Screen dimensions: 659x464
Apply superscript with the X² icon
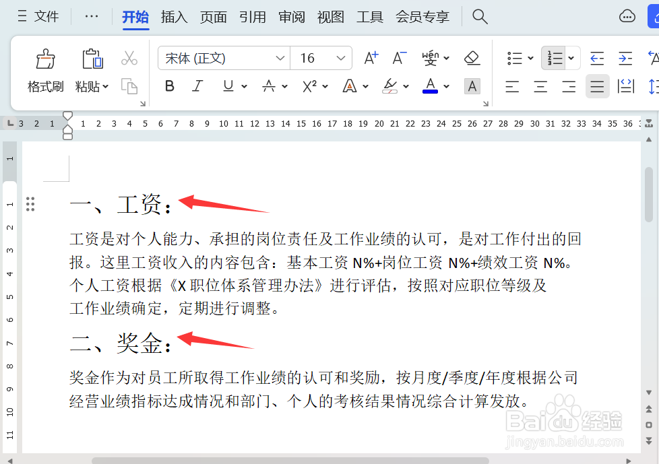click(309, 86)
